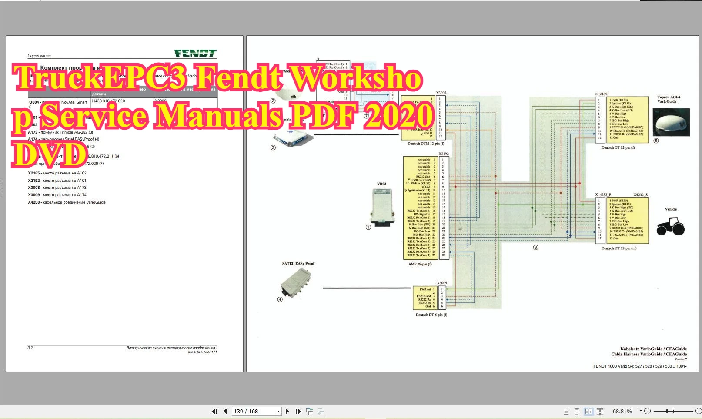The height and width of the screenshot is (419, 702).
Task: Click the line 'X2185 - место разъема на A102'
Action: coord(57,173)
